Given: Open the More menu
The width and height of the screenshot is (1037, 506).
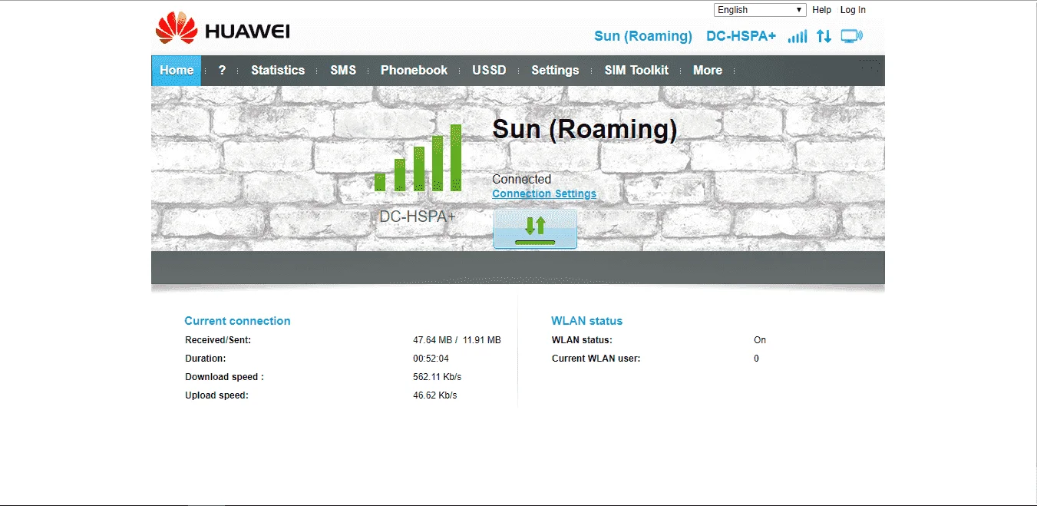Looking at the screenshot, I should click(708, 70).
